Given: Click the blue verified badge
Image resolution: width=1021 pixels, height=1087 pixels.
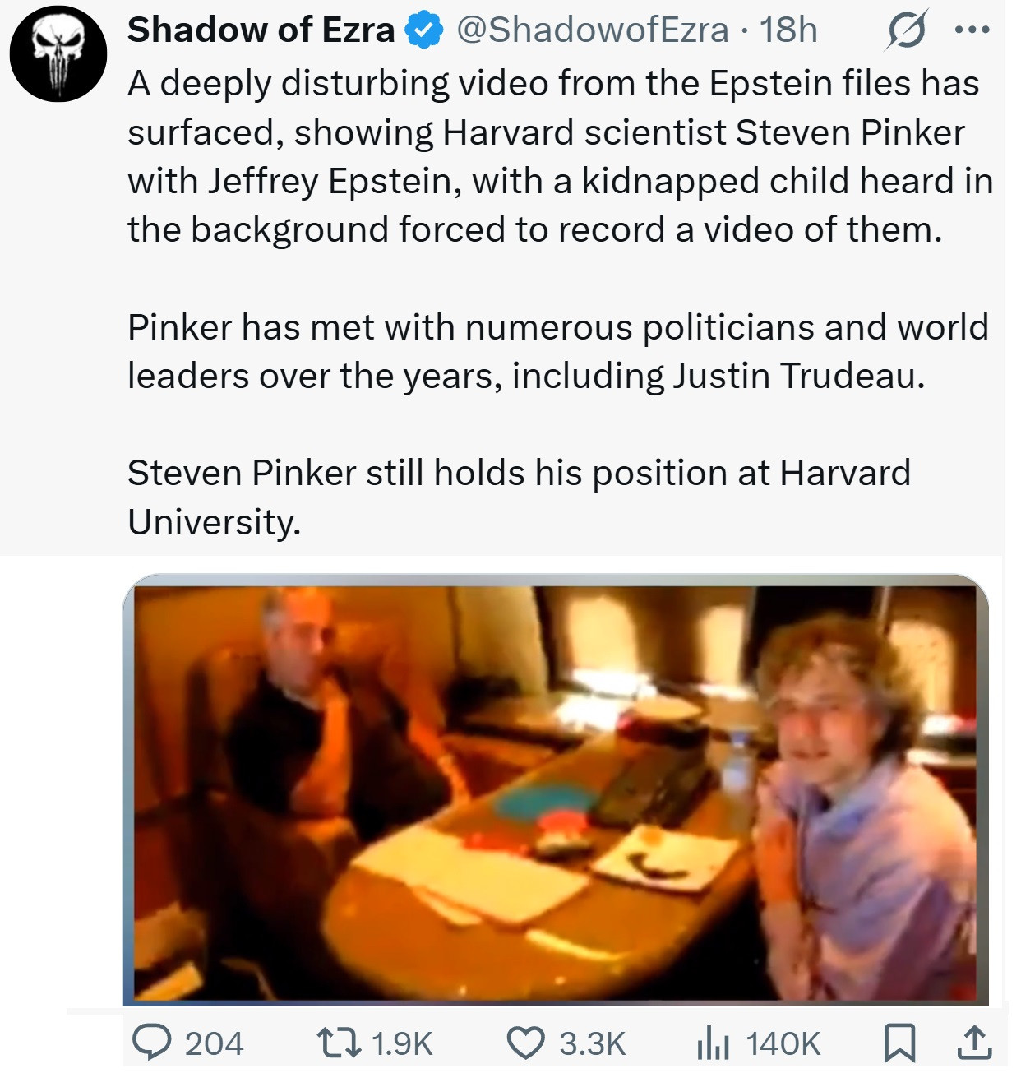Looking at the screenshot, I should (424, 31).
